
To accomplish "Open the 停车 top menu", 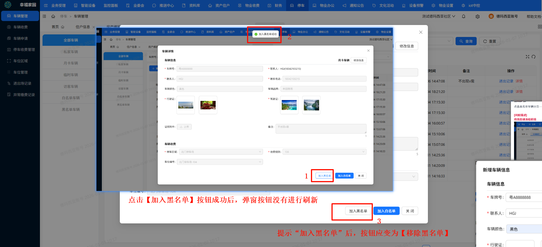I will click(298, 5).
